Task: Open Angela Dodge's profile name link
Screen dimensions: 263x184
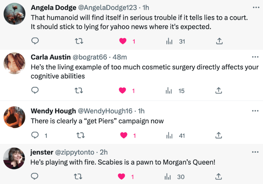Action: [x=54, y=7]
